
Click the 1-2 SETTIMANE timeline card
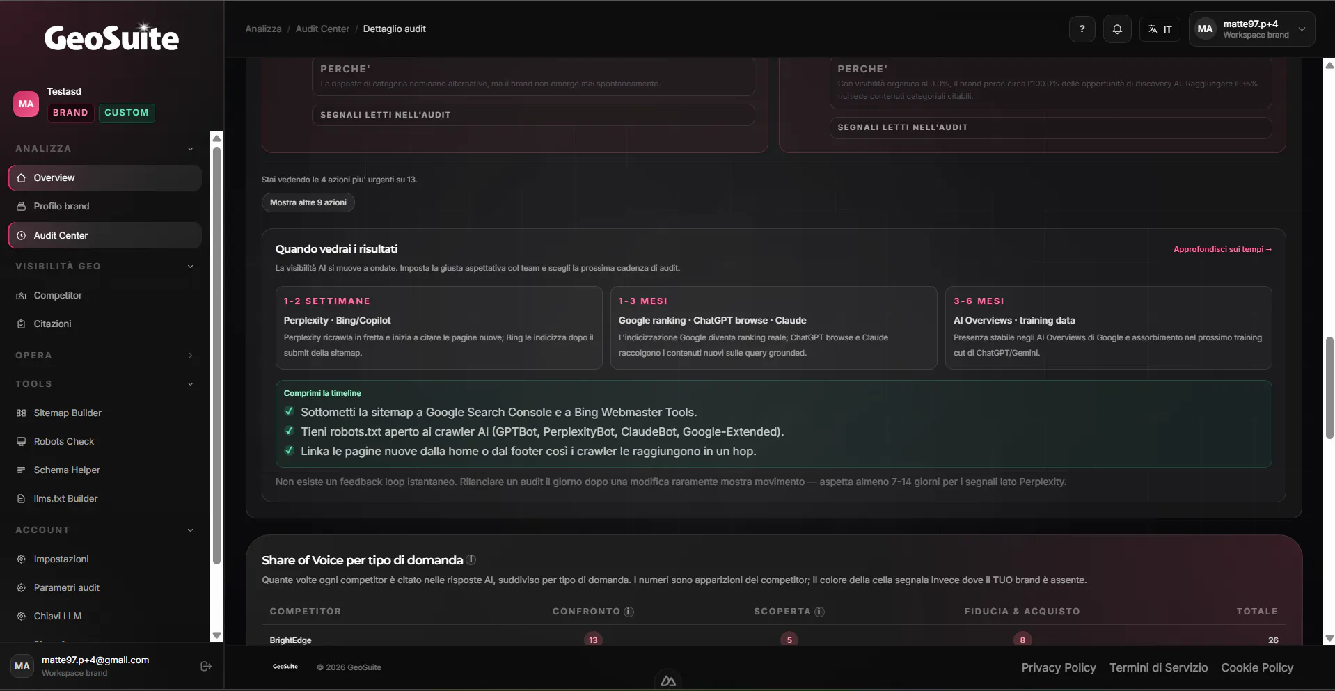439,328
